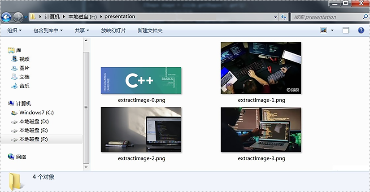The image size is (370, 192).
Task: Open the 图片 library
Action: 24,68
